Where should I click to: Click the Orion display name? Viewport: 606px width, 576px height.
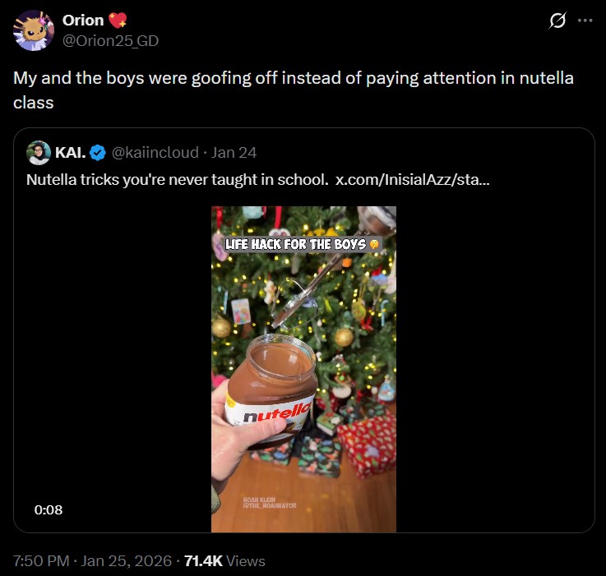[83, 21]
